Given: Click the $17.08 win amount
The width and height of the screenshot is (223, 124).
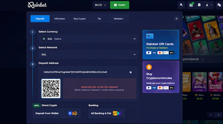Looking at the screenshot, I should pos(216,99).
